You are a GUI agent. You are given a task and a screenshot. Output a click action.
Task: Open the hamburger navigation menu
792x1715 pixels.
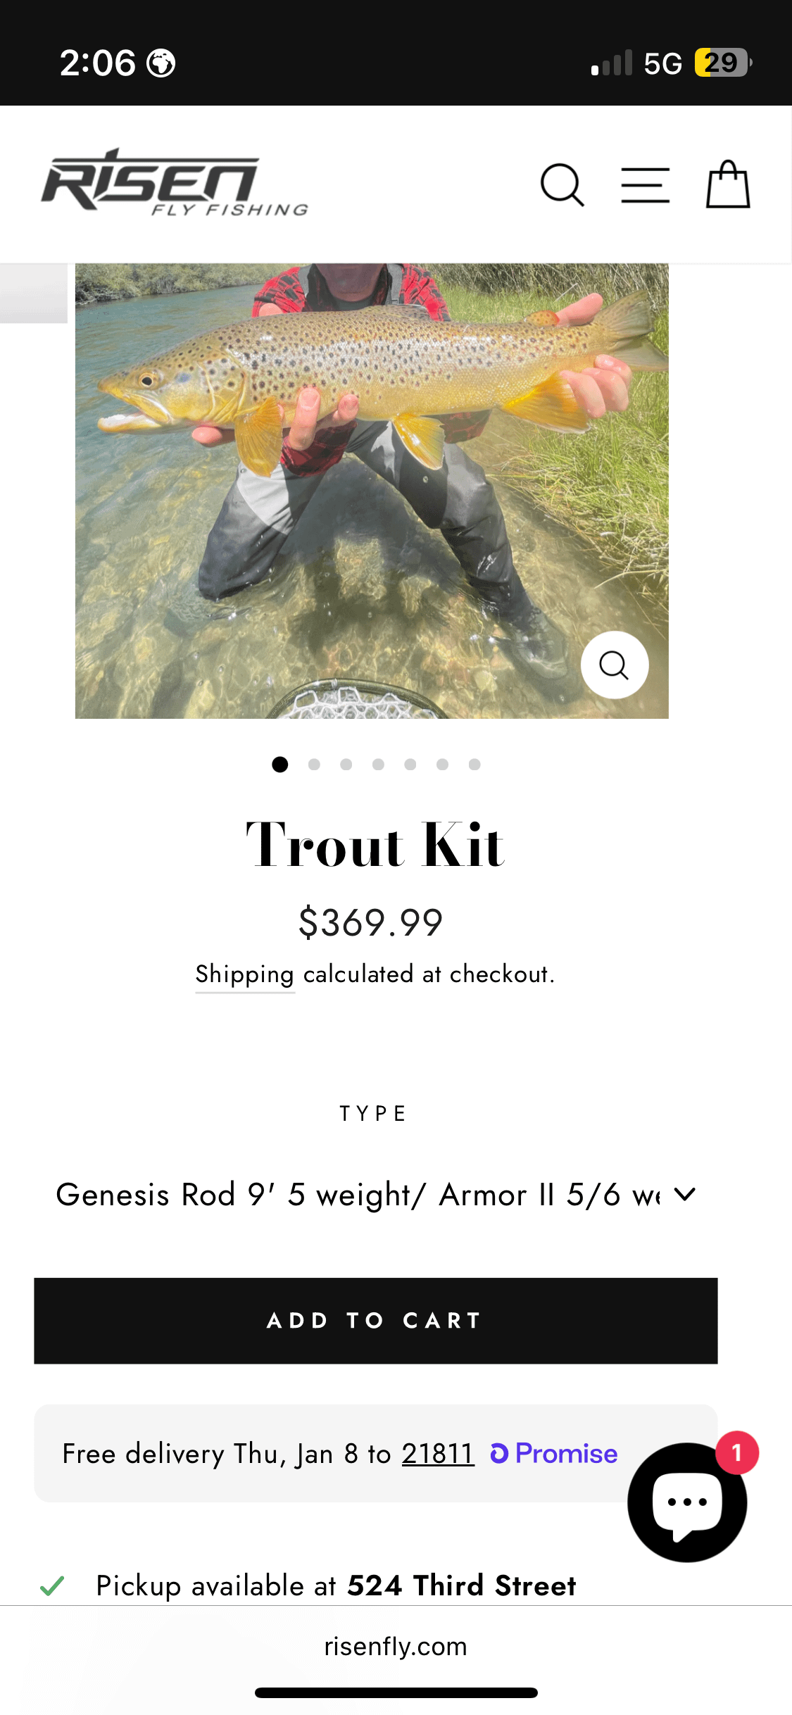click(x=645, y=185)
